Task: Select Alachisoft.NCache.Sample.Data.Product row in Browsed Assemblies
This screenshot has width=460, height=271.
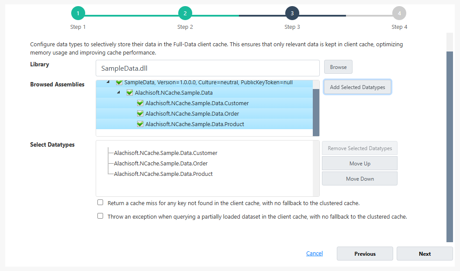Action: [204, 124]
